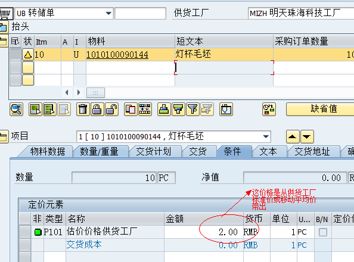Click the 数量 field showing 10
354x262 pixels.
114,178
